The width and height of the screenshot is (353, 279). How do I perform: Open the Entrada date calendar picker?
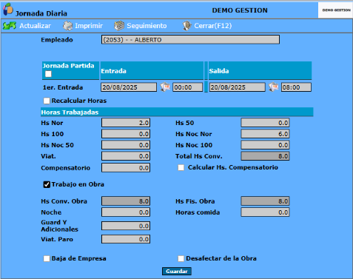165,87
